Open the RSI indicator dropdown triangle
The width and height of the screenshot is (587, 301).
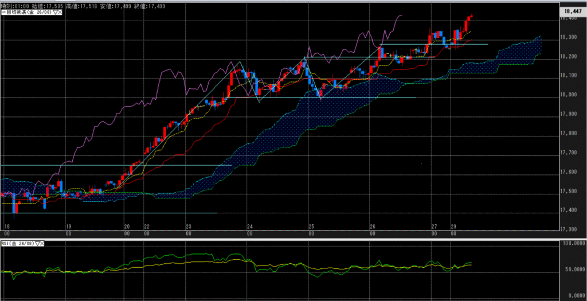pos(38,244)
